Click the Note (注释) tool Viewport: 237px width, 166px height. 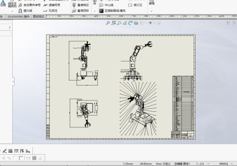click(x=3, y=4)
